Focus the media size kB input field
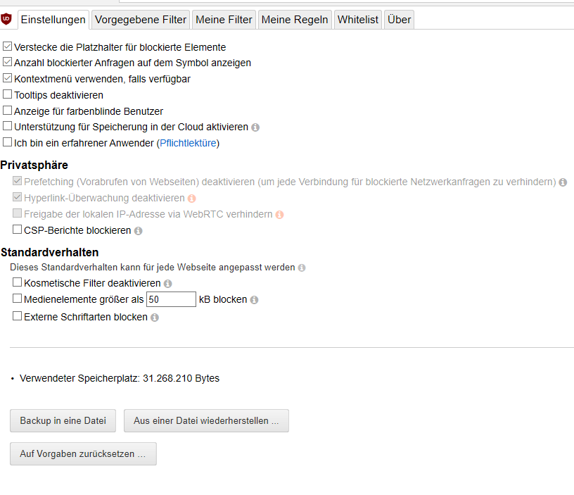 (x=171, y=299)
